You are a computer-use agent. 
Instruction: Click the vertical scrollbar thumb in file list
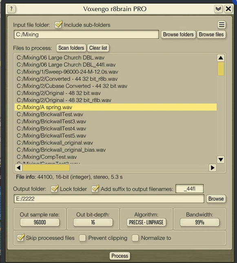[x=221, y=69]
